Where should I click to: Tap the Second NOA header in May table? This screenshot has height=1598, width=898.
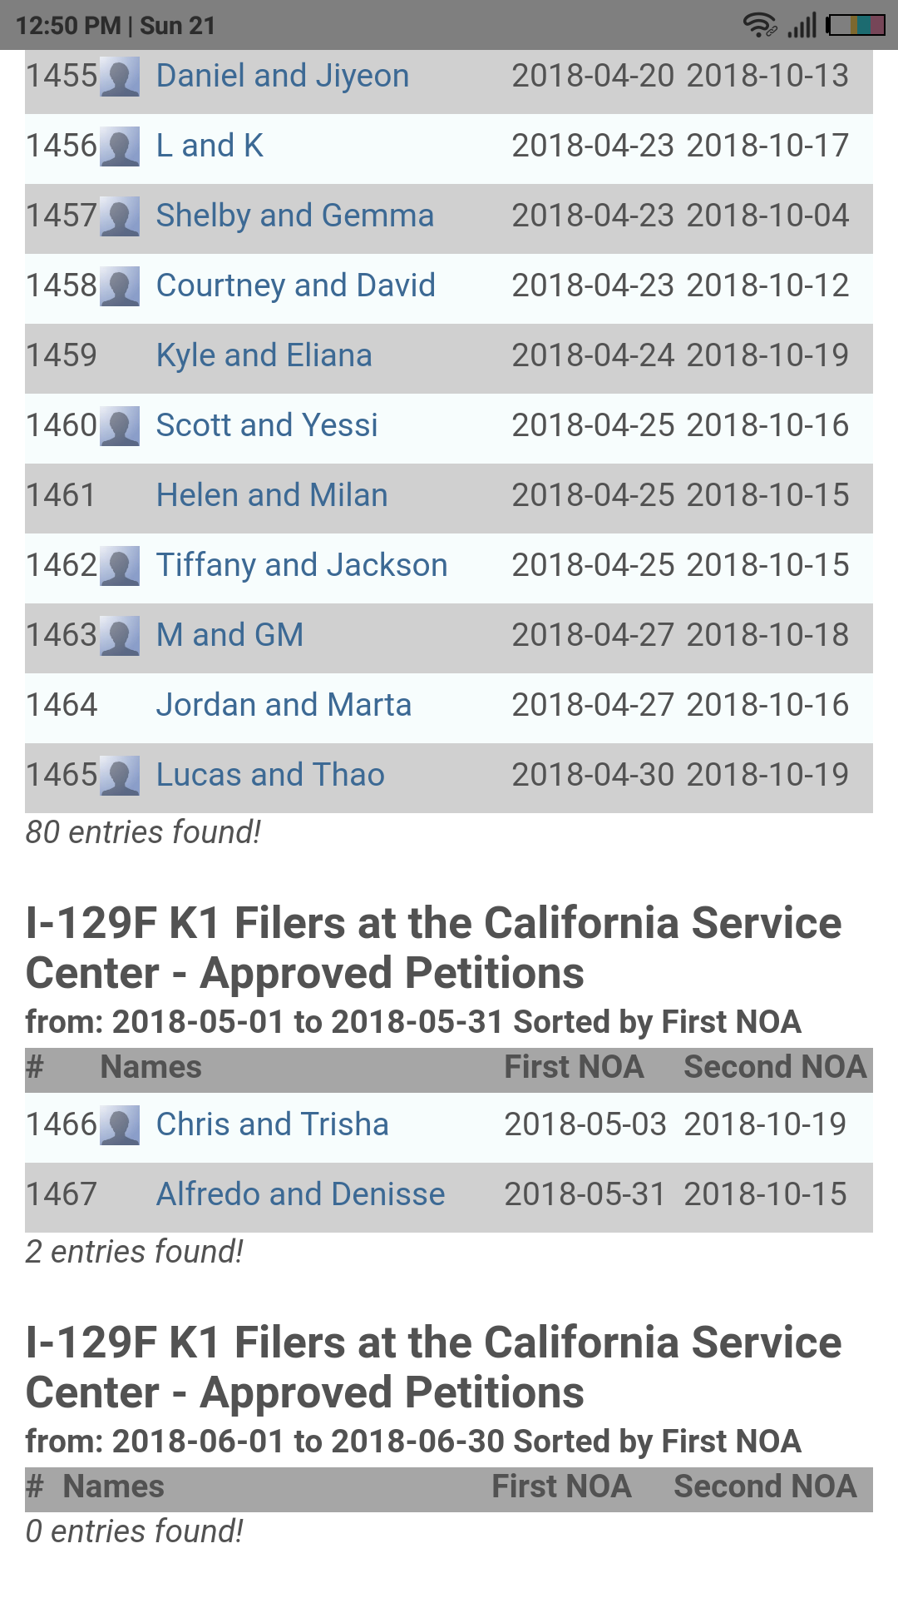click(775, 1067)
